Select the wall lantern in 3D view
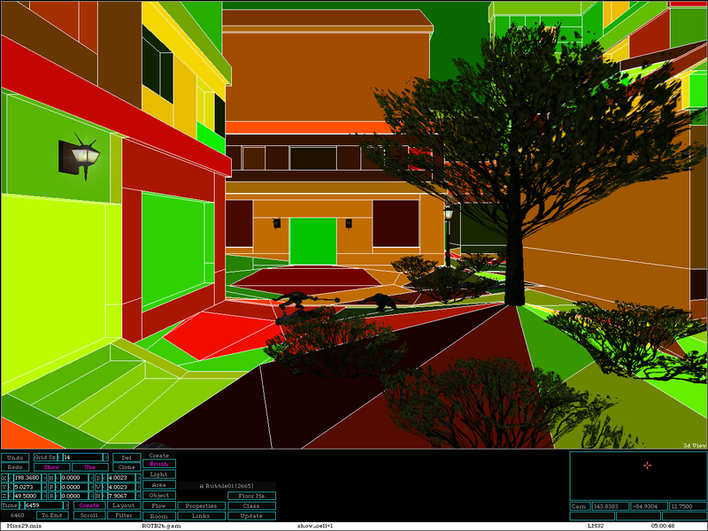 [x=80, y=157]
